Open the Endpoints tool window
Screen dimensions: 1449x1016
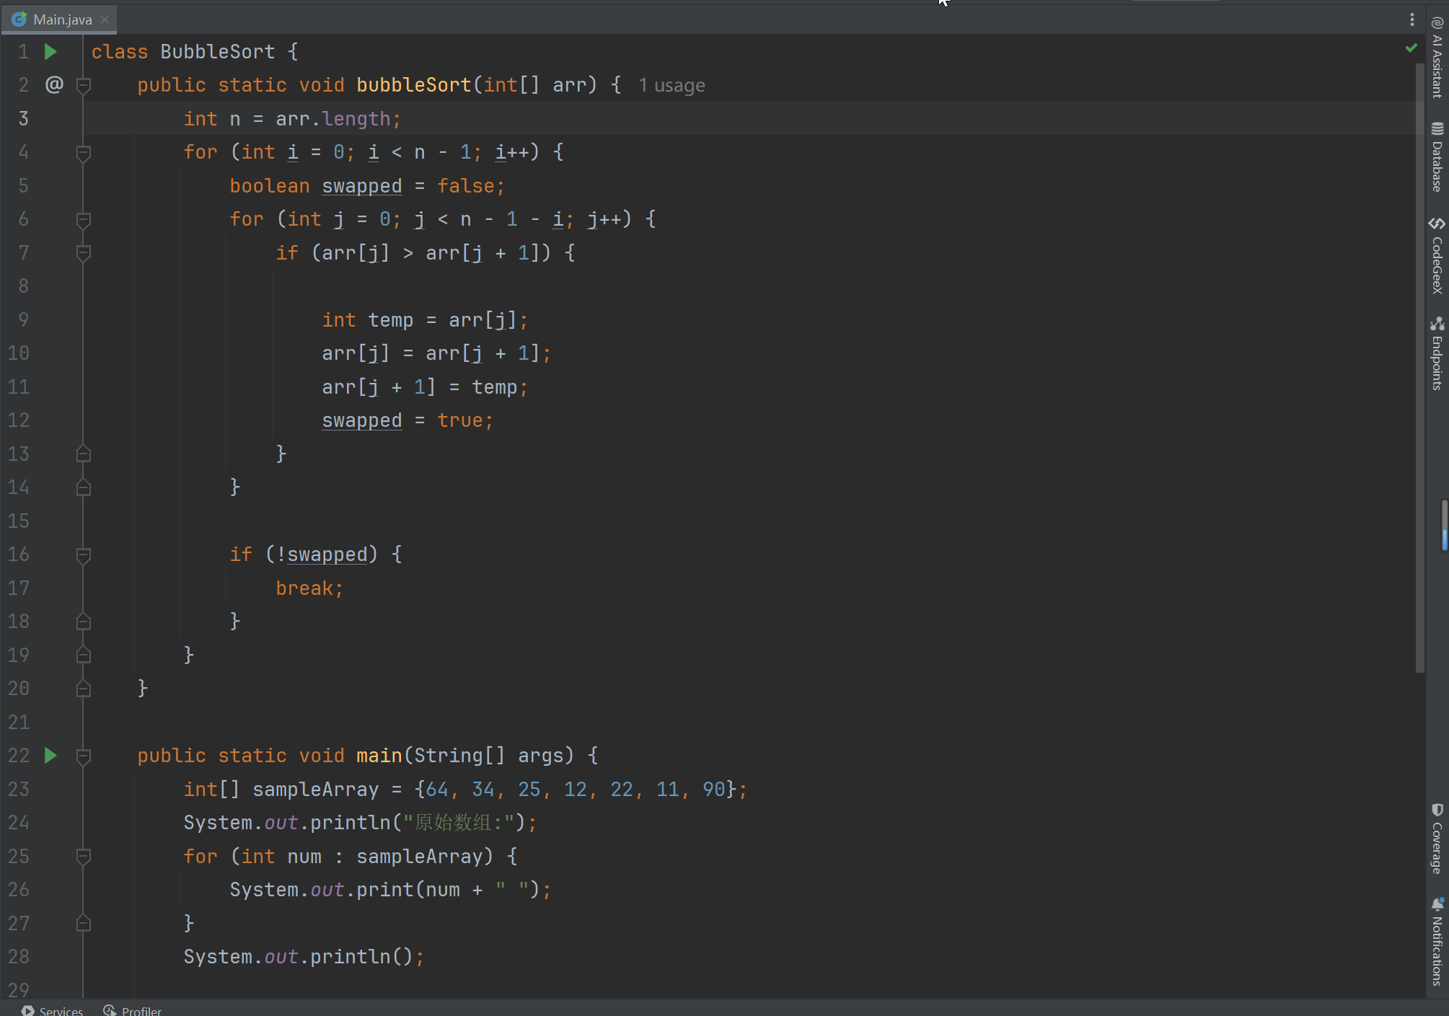1437,353
